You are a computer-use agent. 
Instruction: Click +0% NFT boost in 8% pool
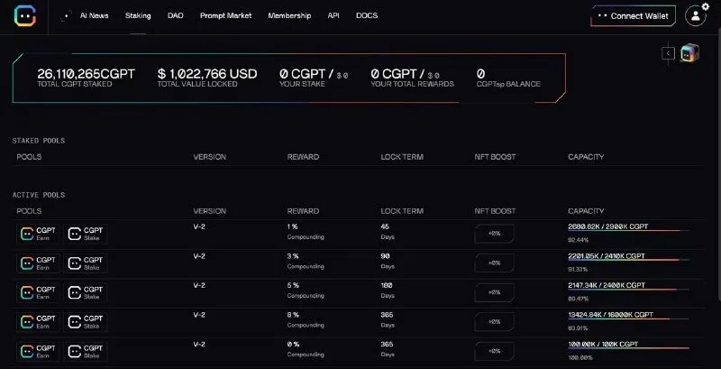point(494,322)
